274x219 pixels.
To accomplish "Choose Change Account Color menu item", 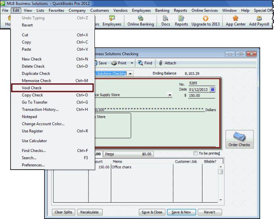I will pyautogui.click(x=52, y=124).
